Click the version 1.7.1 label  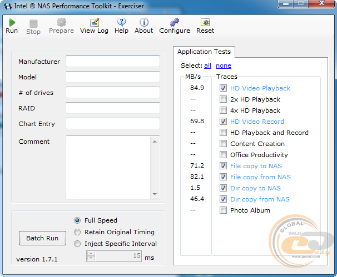pos(37,259)
